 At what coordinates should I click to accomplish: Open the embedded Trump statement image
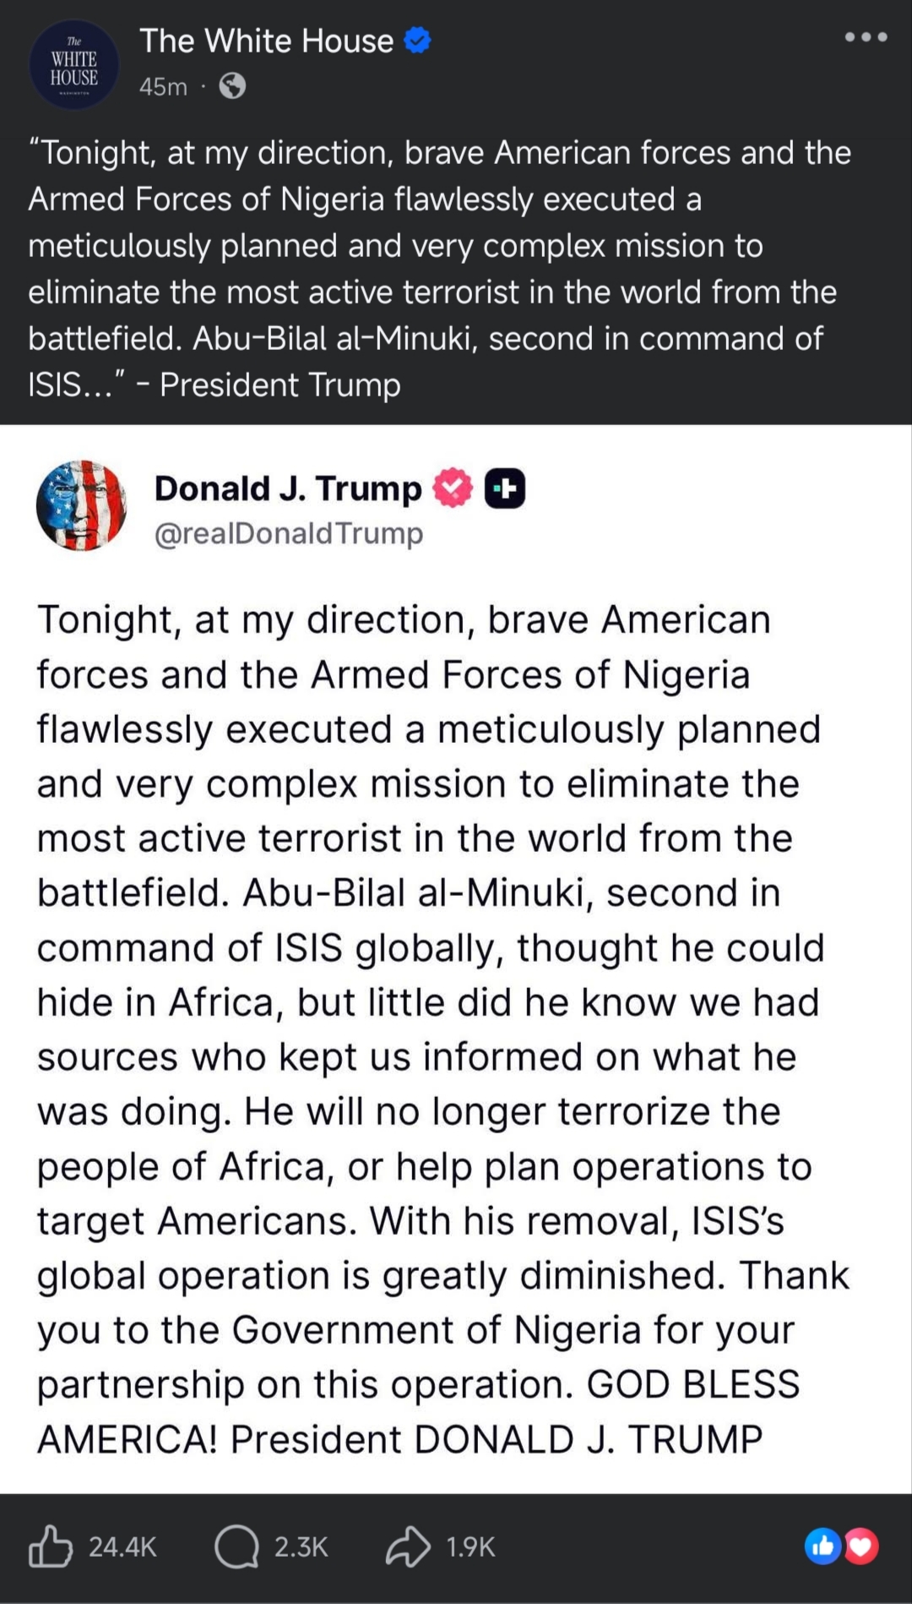[x=456, y=959]
